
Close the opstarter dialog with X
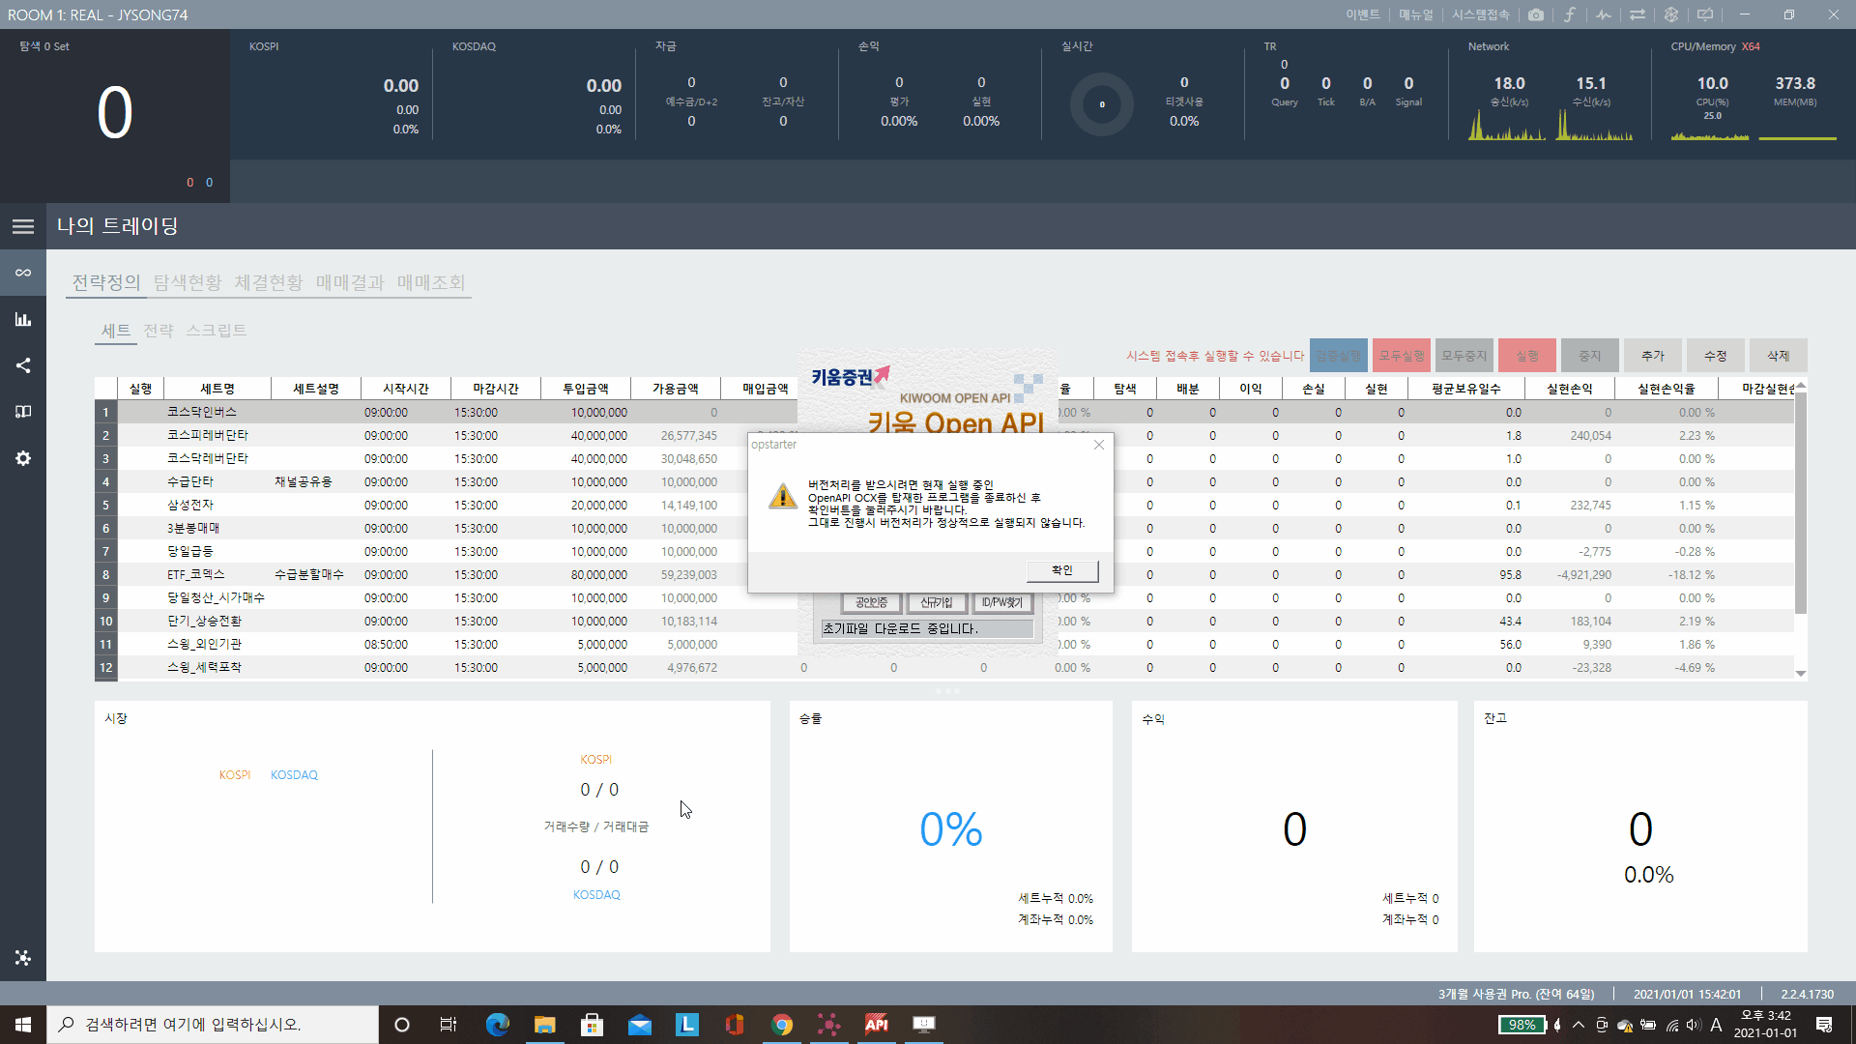(x=1099, y=445)
